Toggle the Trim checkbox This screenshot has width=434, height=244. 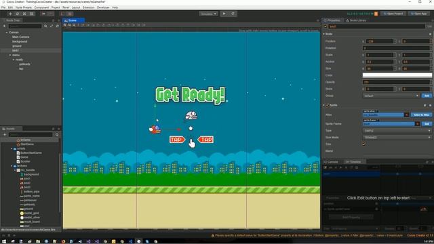tap(364, 144)
